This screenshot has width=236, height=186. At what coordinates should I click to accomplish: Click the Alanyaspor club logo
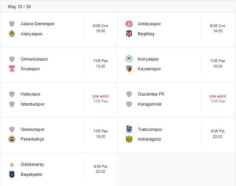[11, 34]
